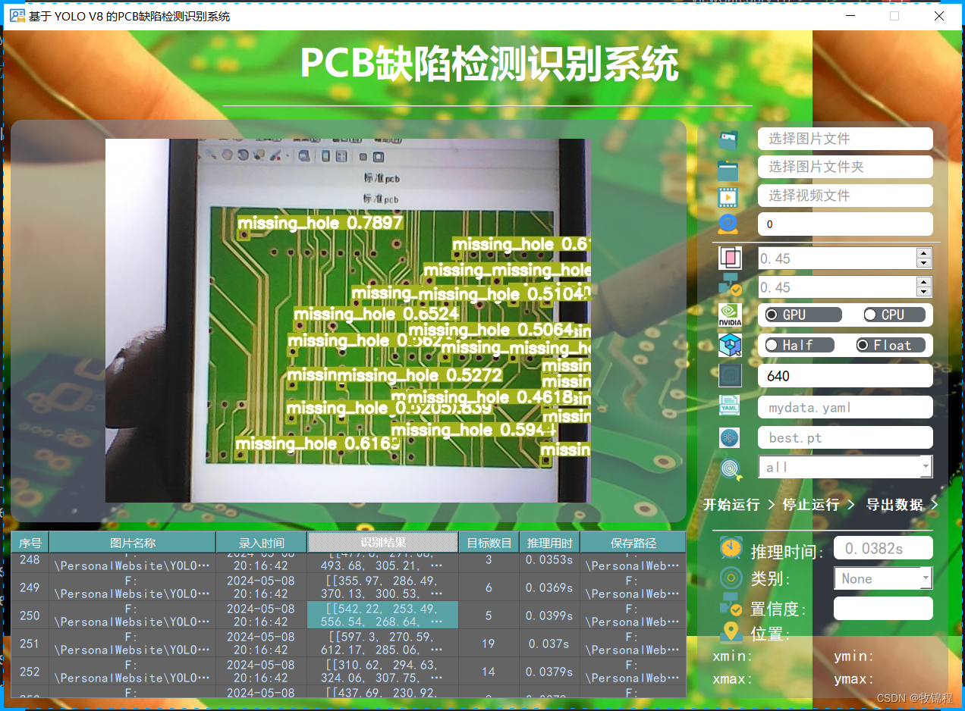The width and height of the screenshot is (965, 711).
Task: Click the concentric circle icon beside 类别
Action: click(731, 578)
